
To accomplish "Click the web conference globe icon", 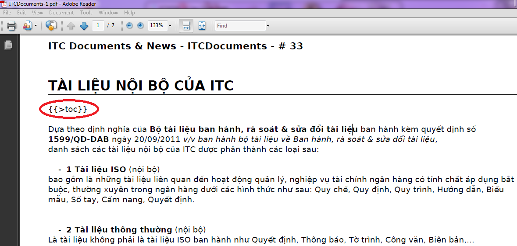I will coord(51,26).
